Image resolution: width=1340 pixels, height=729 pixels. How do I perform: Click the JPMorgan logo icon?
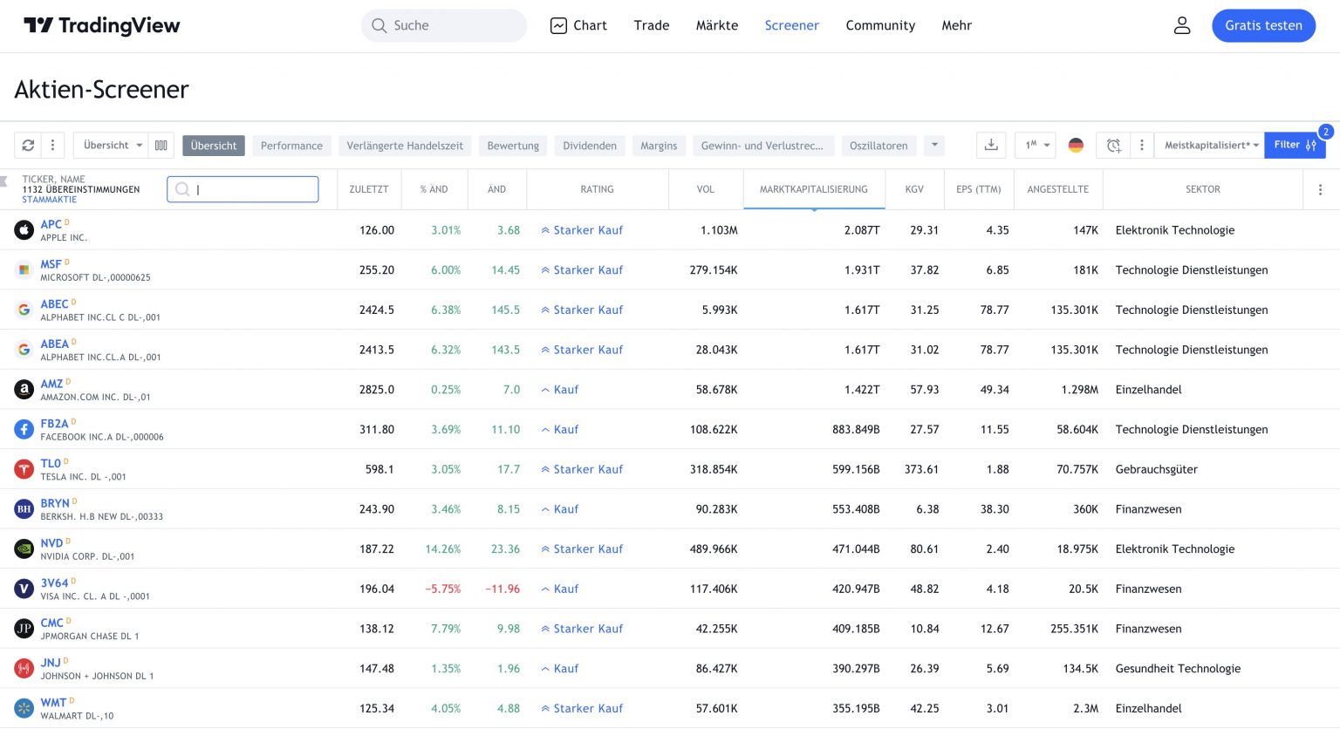tap(24, 629)
